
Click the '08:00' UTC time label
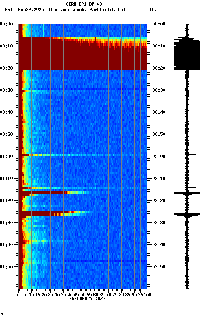pos(159,24)
